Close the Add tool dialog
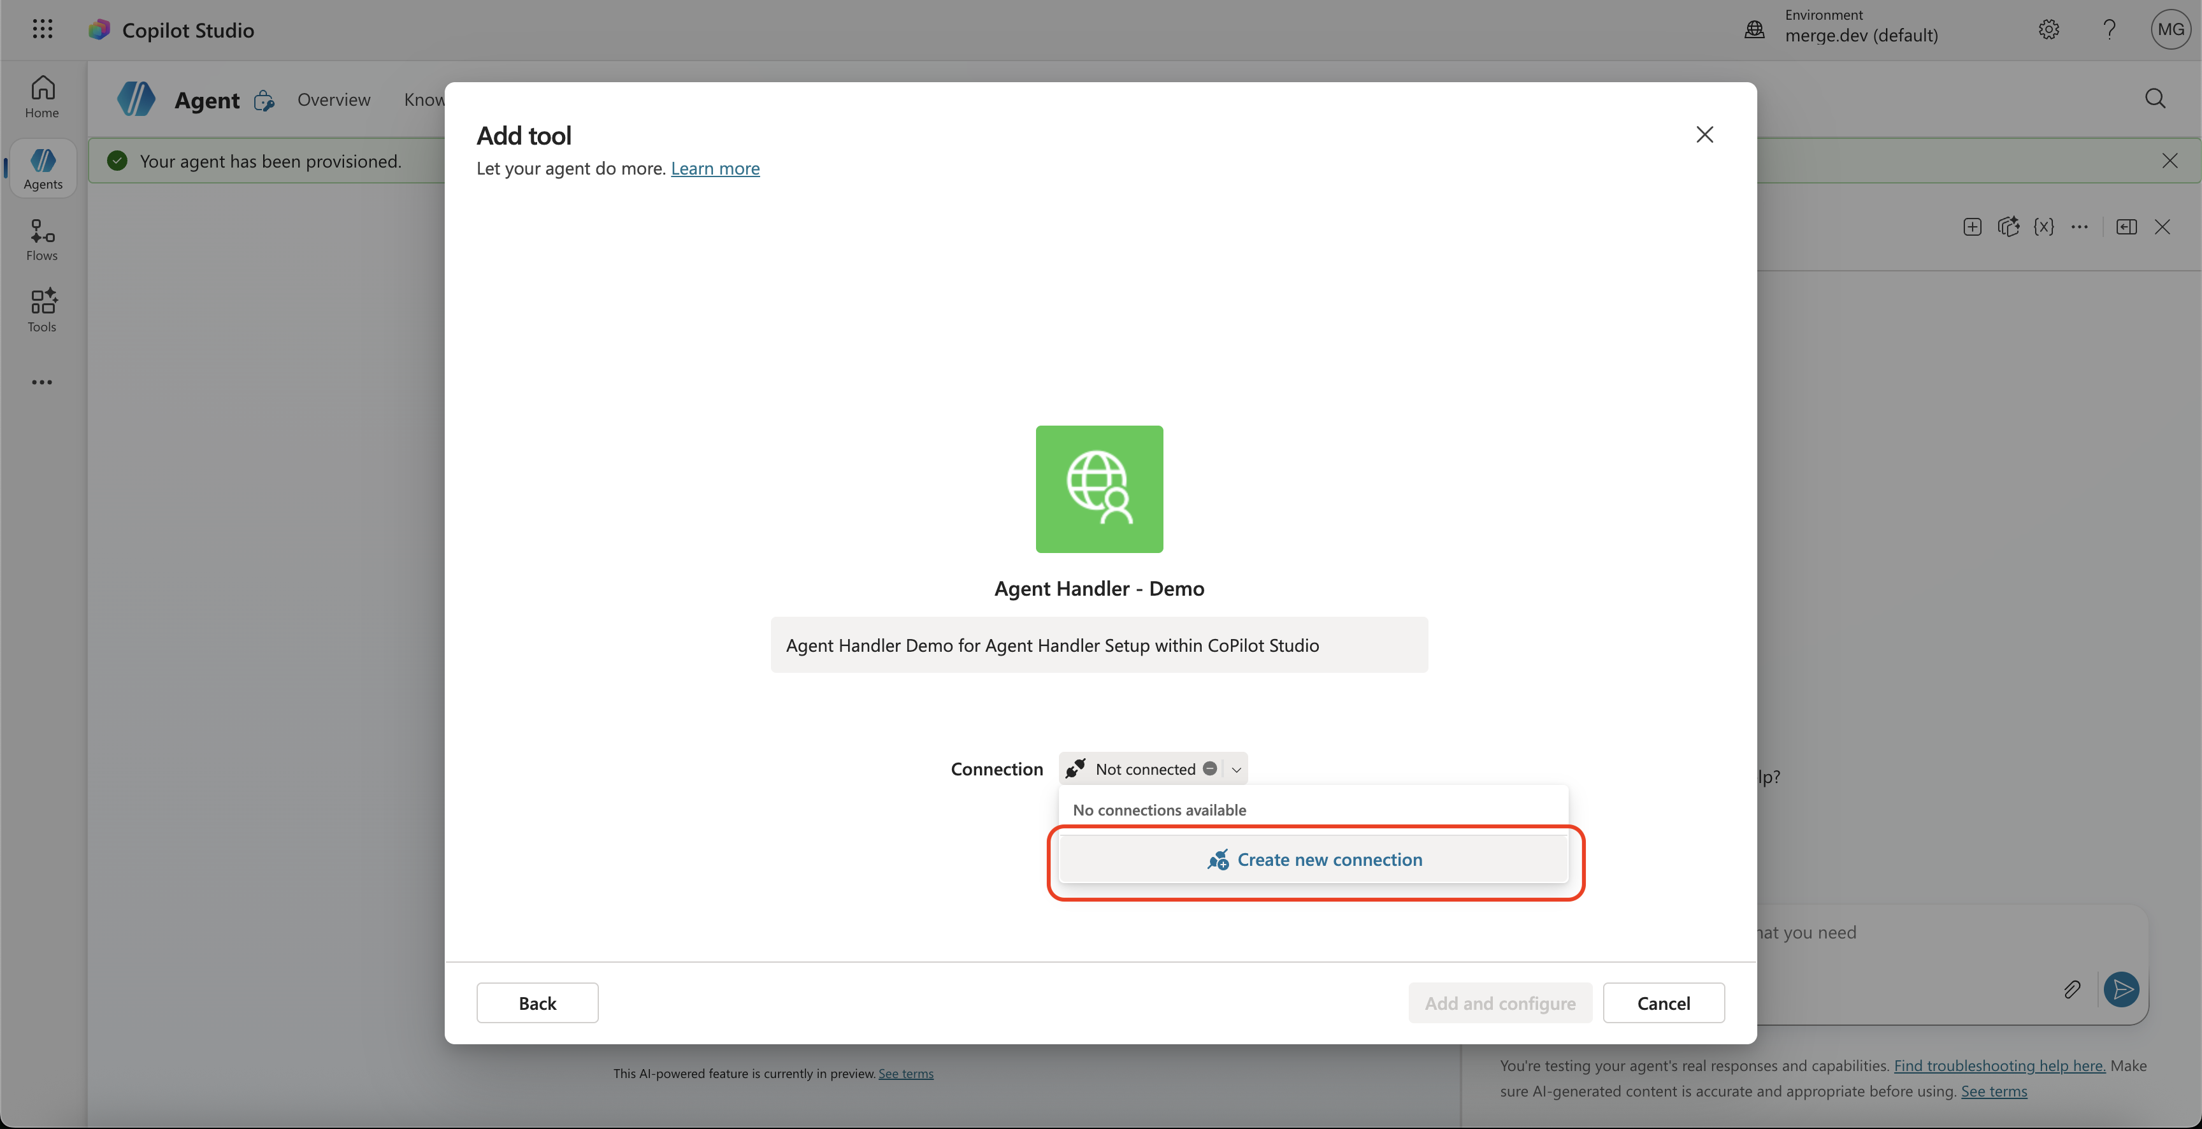 point(1704,134)
